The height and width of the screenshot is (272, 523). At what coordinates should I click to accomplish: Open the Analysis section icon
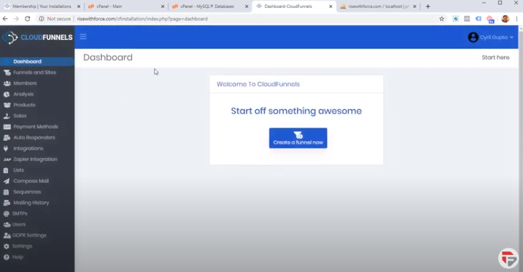pos(7,94)
